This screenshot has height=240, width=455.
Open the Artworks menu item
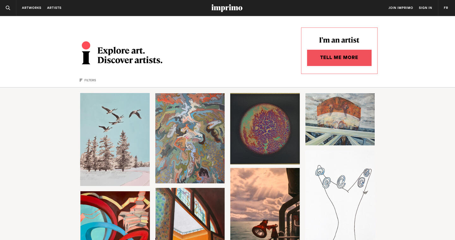tap(32, 8)
